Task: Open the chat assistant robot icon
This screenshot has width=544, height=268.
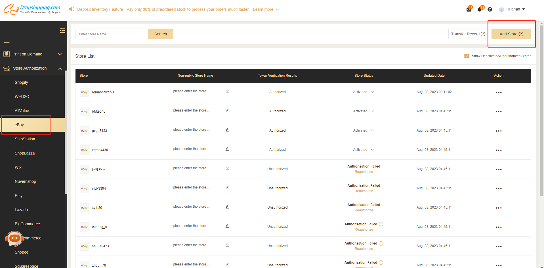Action: (x=14, y=239)
